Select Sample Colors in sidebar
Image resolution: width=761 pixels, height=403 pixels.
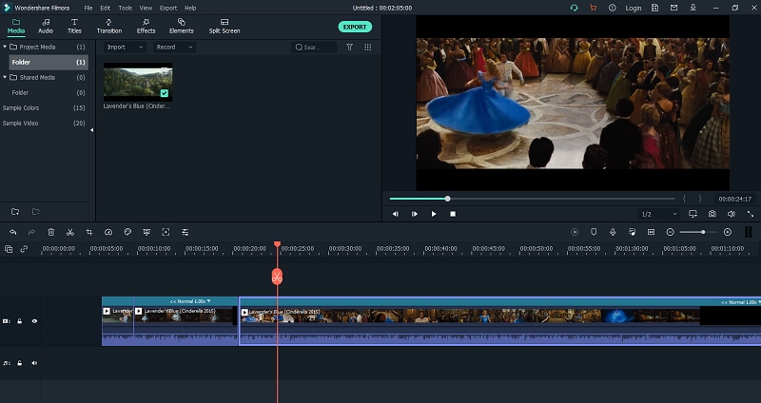pos(21,107)
